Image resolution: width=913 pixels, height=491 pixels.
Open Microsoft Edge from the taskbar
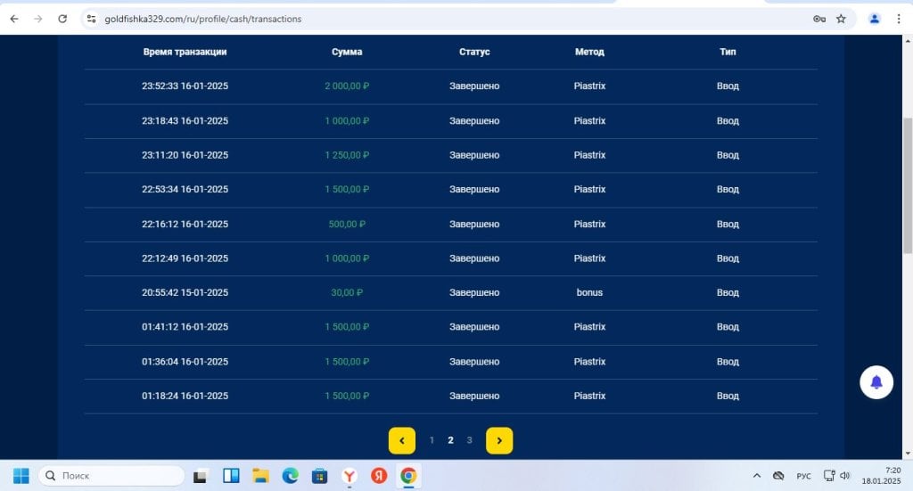tap(290, 476)
